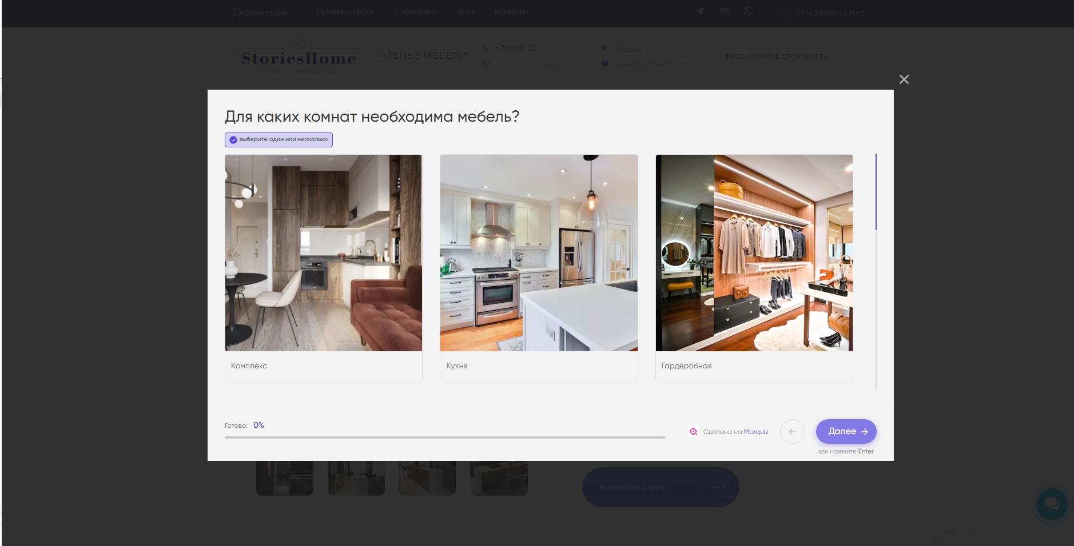Click the StoriesHome logo

click(299, 57)
